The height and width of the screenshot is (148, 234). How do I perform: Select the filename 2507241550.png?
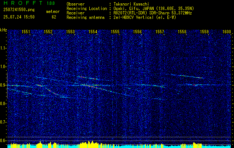[19, 10]
